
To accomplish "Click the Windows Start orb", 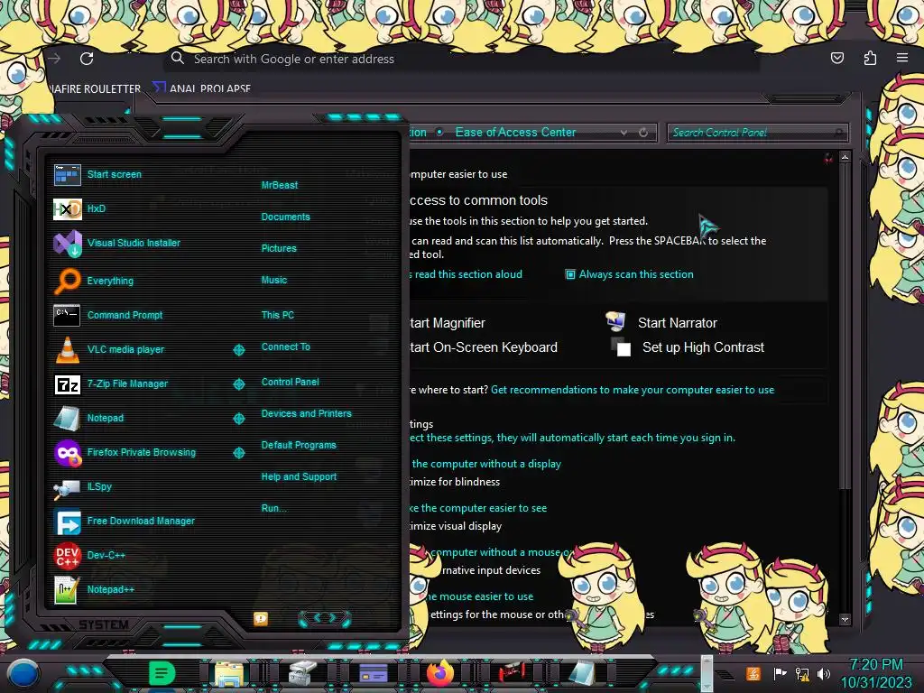I will [x=23, y=674].
